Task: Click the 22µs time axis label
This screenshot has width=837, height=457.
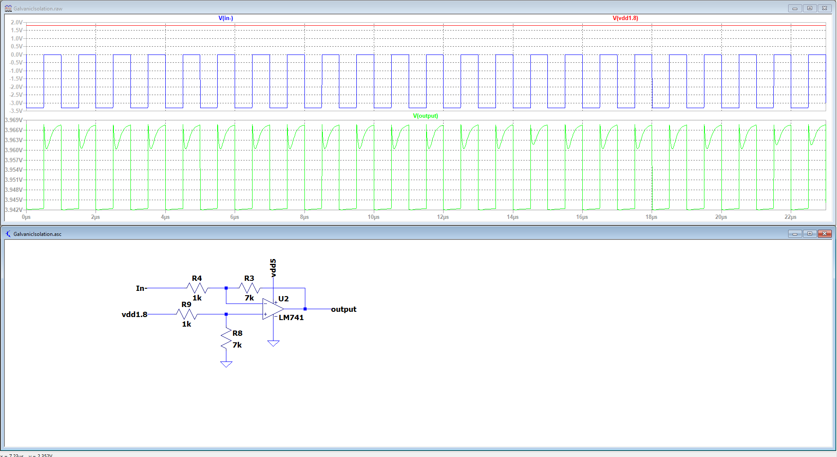Action: 791,217
